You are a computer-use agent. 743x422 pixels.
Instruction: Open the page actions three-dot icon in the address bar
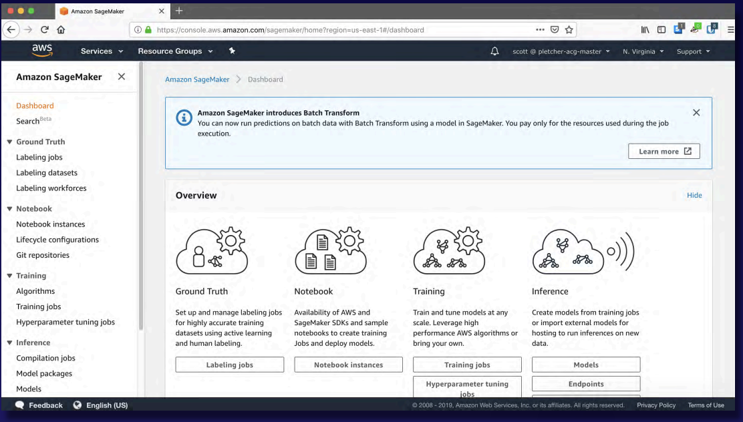540,29
